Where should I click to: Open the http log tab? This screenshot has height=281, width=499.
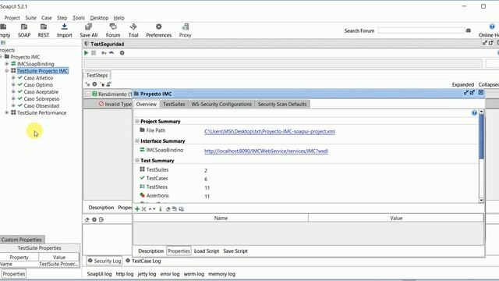(x=125, y=274)
